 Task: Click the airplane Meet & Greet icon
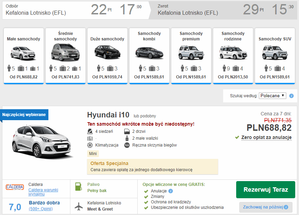79,206
